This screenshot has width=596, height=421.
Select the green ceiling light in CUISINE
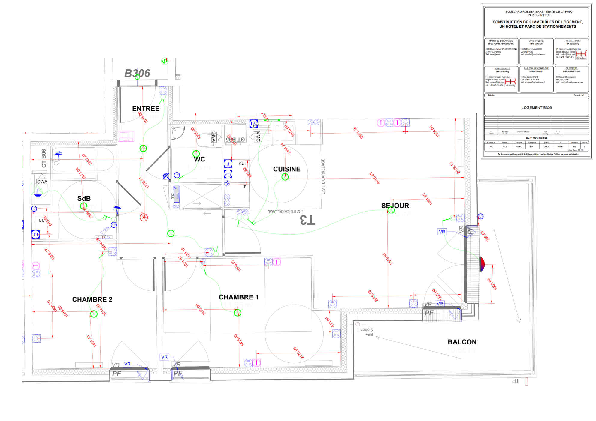(285, 177)
